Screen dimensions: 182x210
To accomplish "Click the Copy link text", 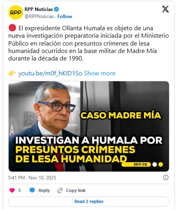I will 76,190.
